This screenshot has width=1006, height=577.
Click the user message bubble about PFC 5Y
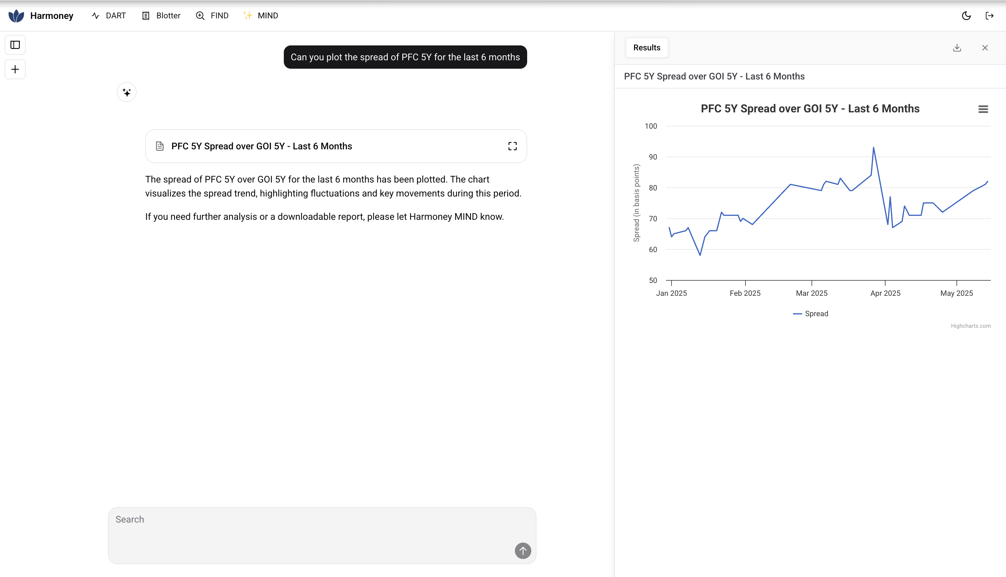(405, 57)
